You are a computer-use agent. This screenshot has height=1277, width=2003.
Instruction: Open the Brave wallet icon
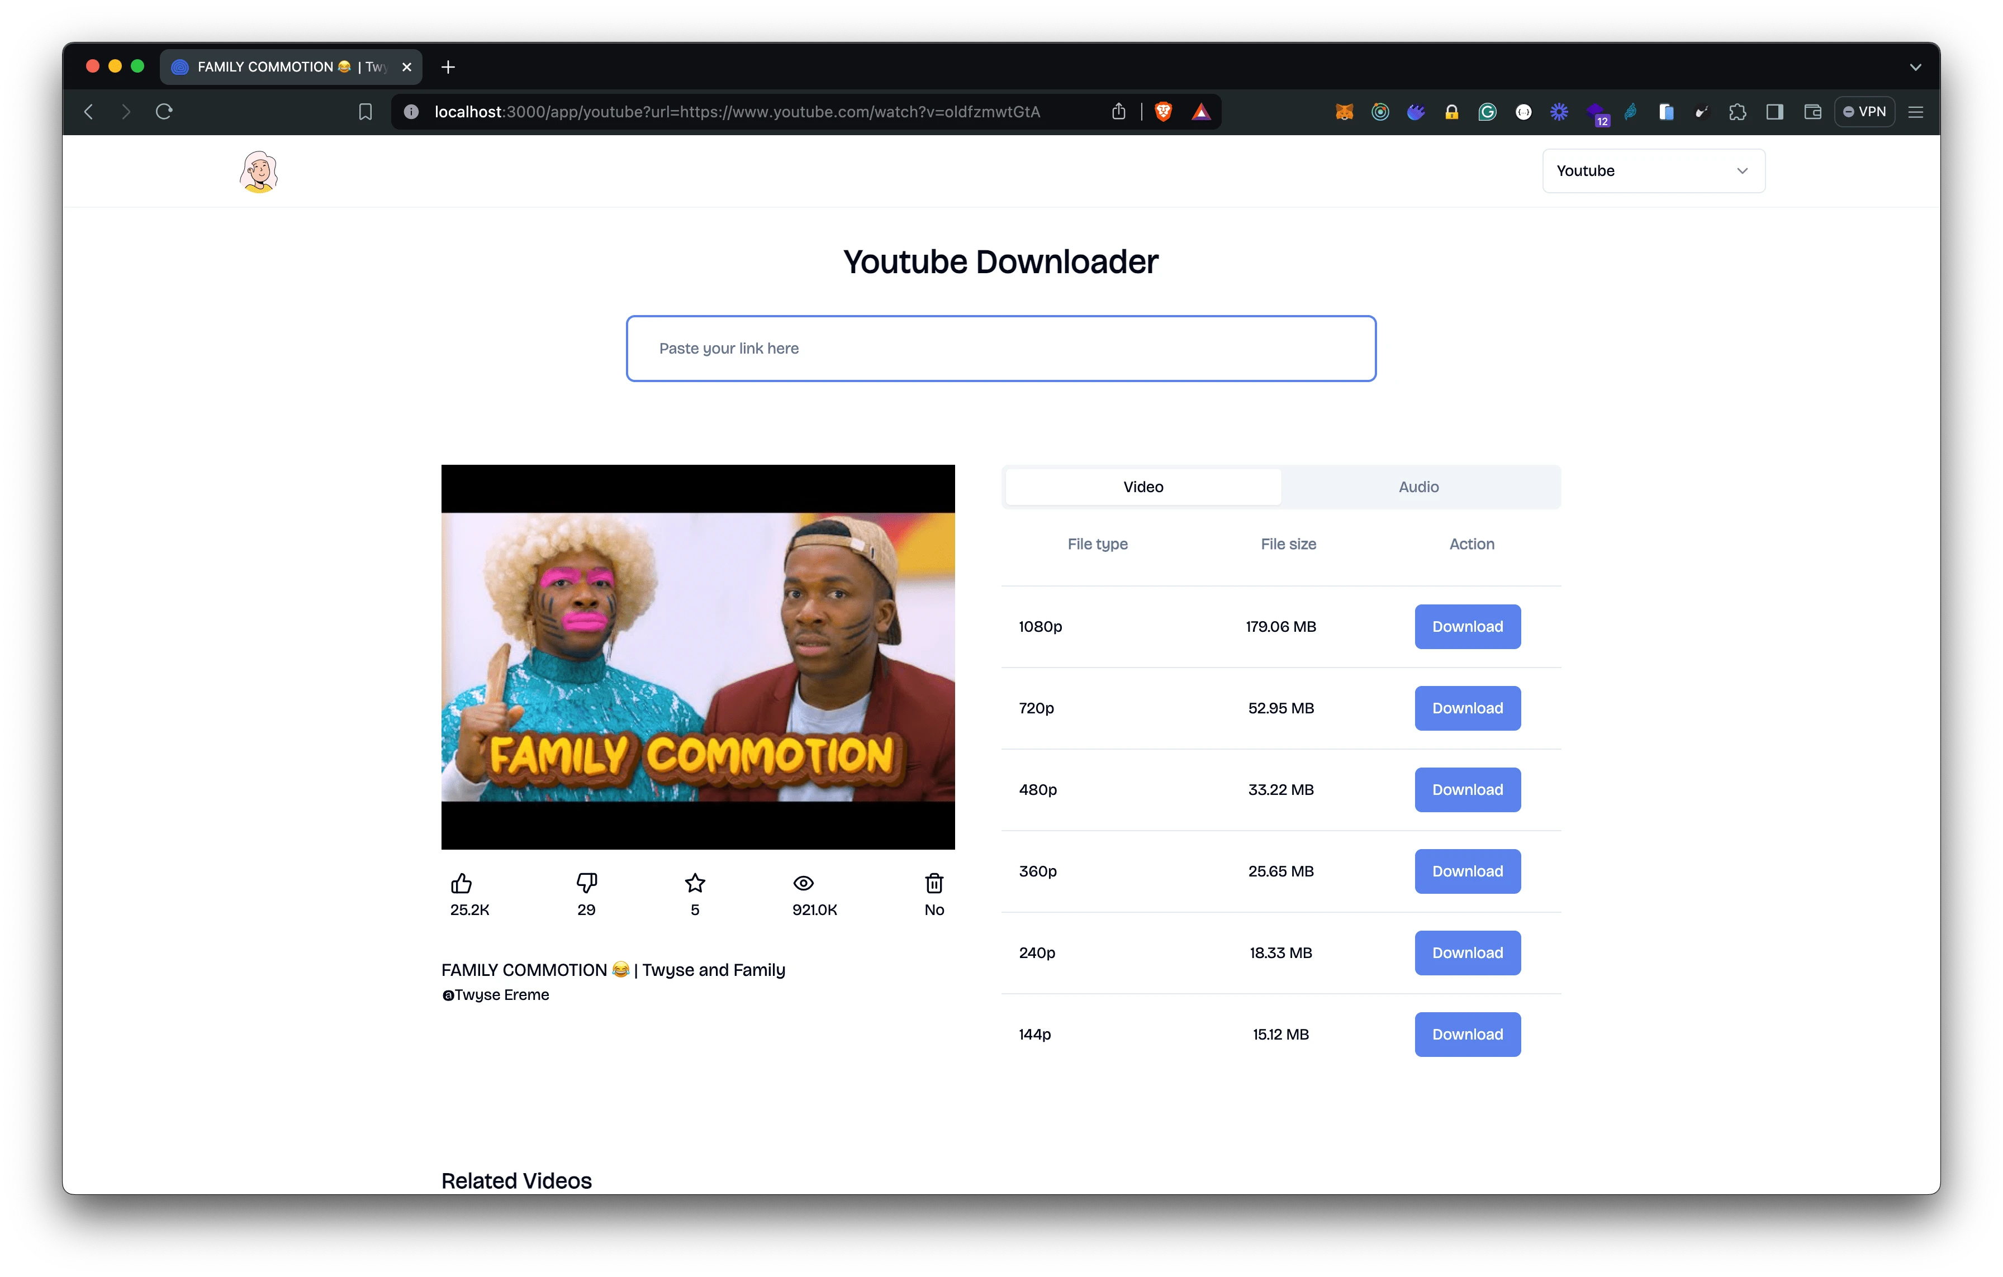1812,111
